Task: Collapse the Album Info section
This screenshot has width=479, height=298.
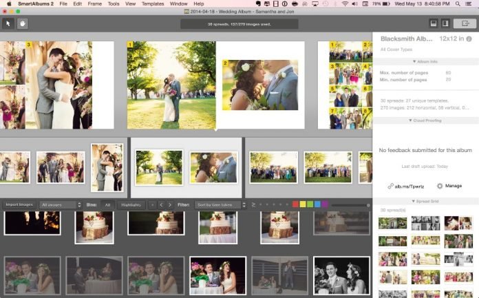Action: pyautogui.click(x=425, y=61)
